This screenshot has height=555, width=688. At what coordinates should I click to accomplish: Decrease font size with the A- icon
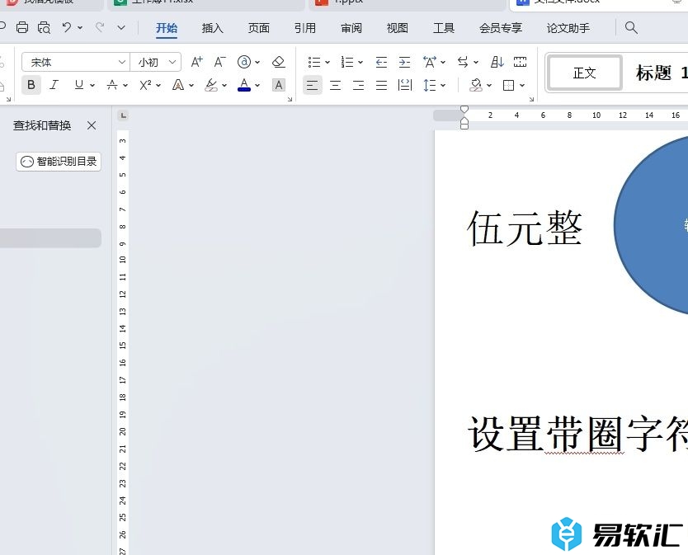click(219, 62)
